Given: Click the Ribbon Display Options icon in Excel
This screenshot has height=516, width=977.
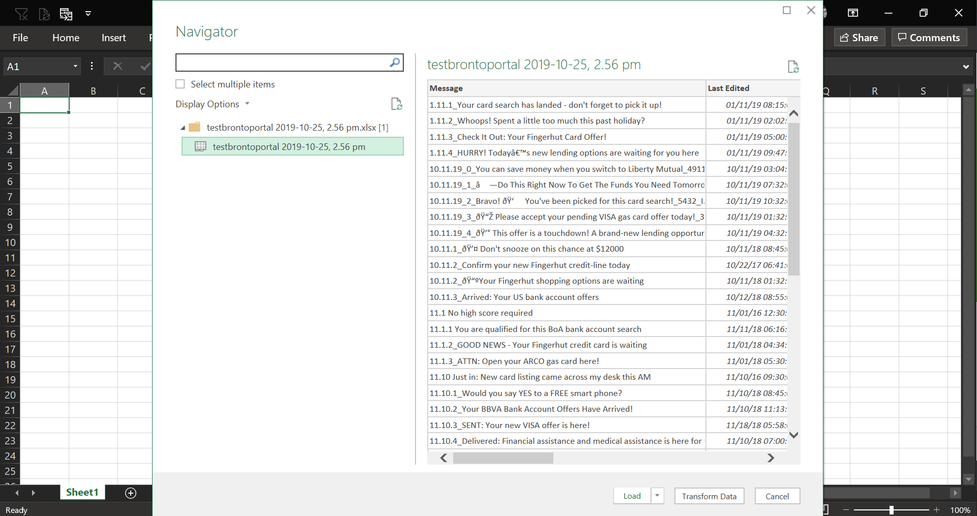Looking at the screenshot, I should click(x=853, y=13).
